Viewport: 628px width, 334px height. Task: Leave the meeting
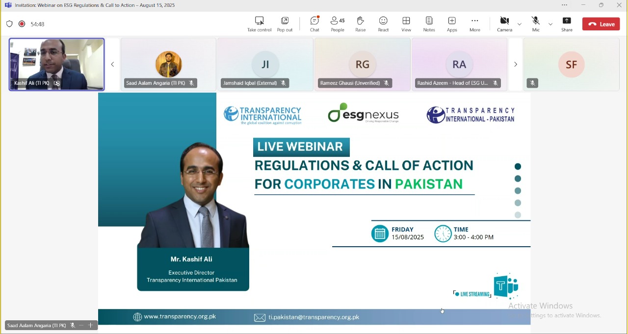pyautogui.click(x=602, y=24)
